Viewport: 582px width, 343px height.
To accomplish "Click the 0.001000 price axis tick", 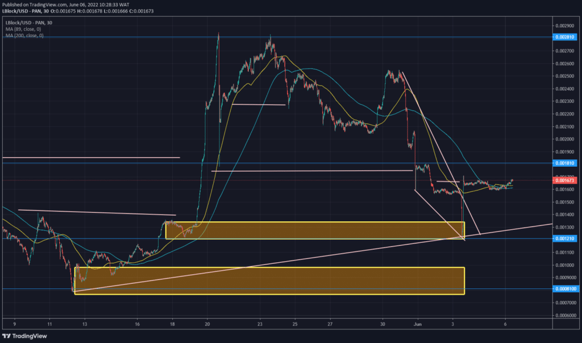I will (x=566, y=265).
